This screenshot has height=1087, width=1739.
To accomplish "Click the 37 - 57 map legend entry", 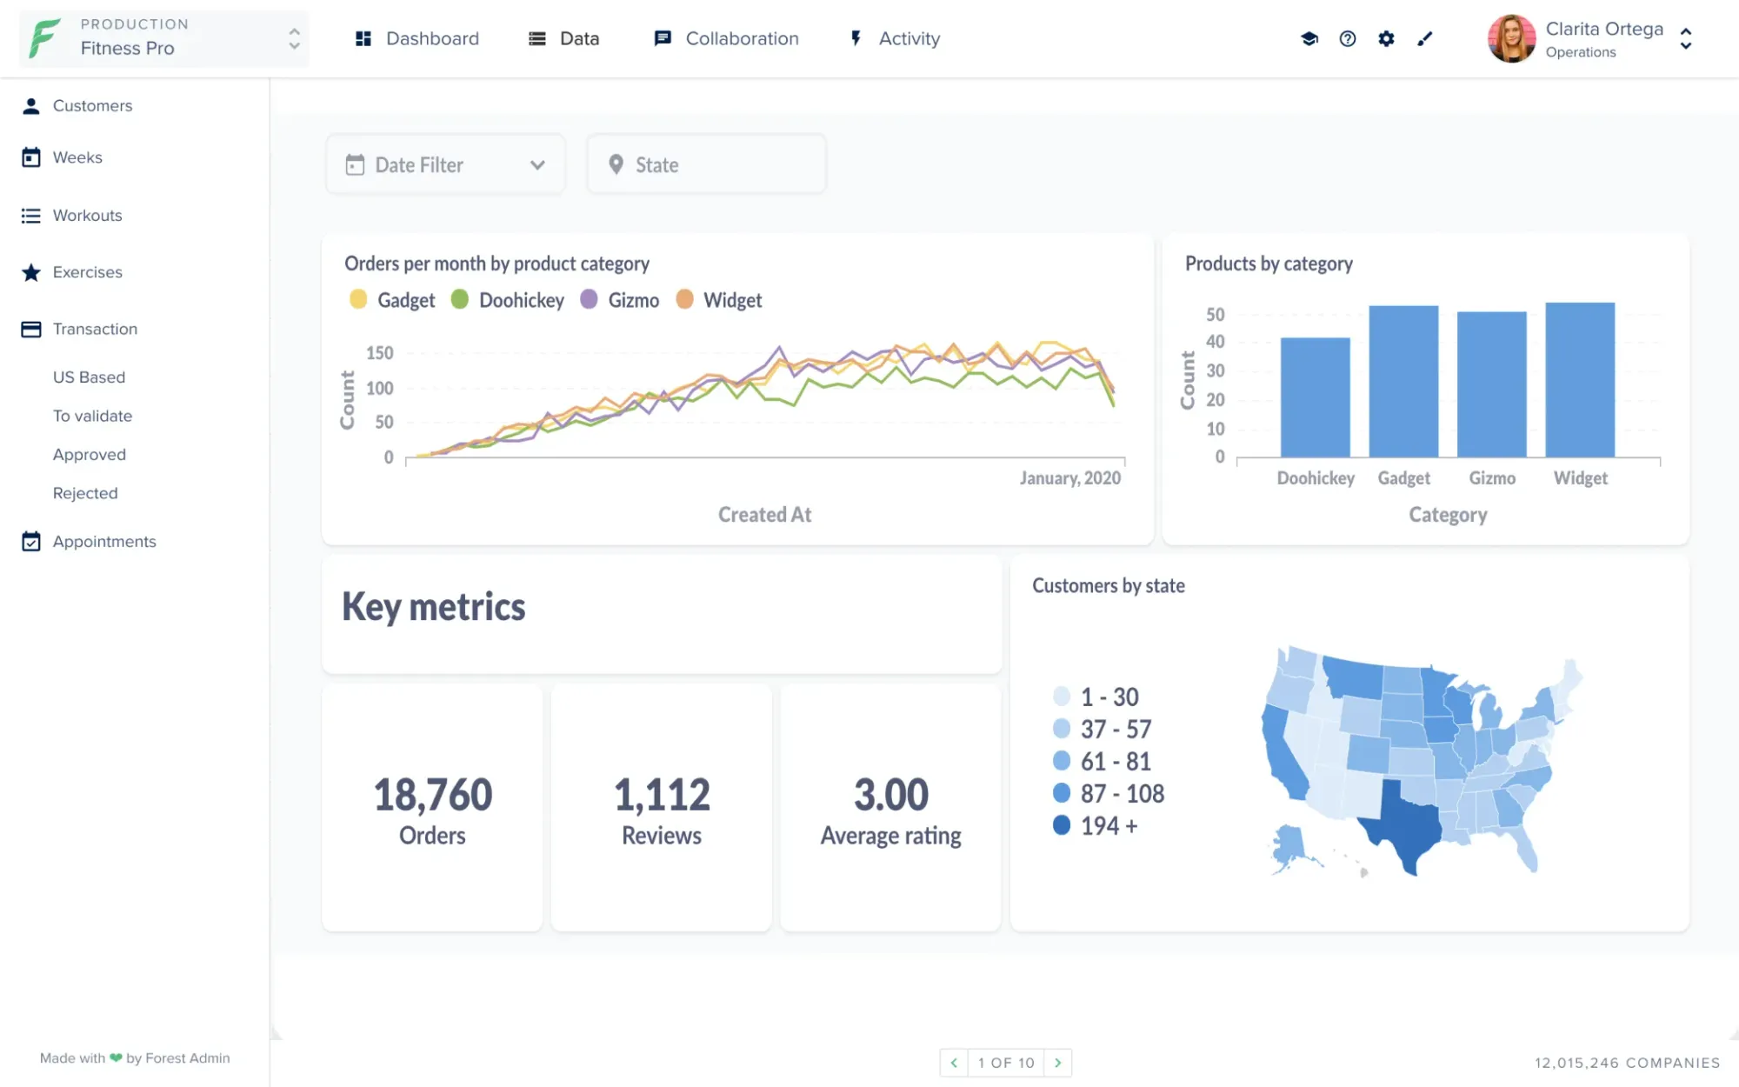I will pos(1102,729).
